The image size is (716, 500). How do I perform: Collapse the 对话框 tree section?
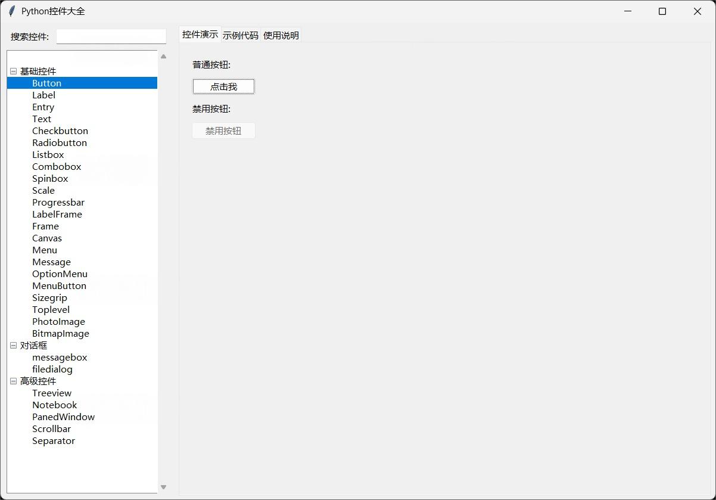[x=13, y=345]
